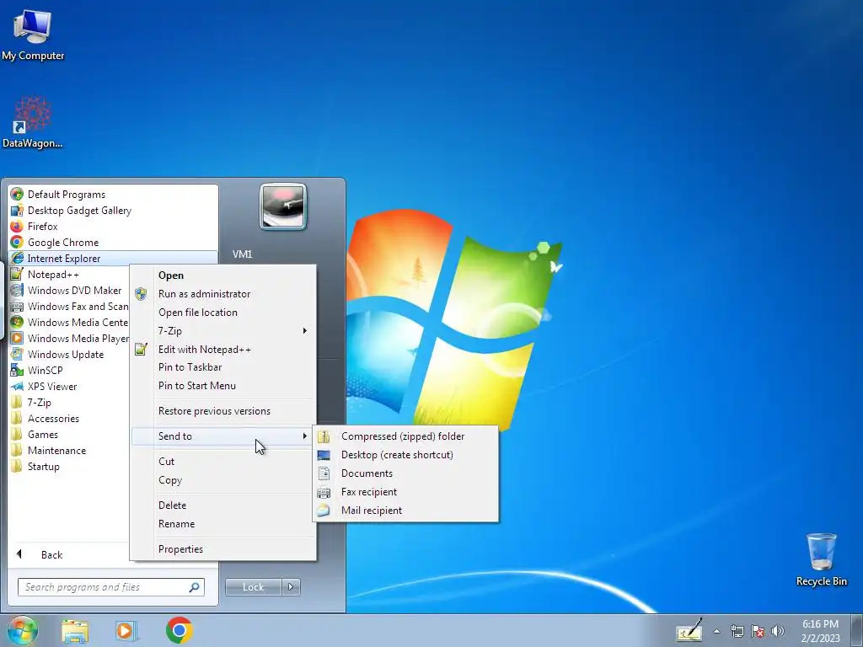
Task: Click the My Computer desktop icon
Action: click(x=33, y=34)
